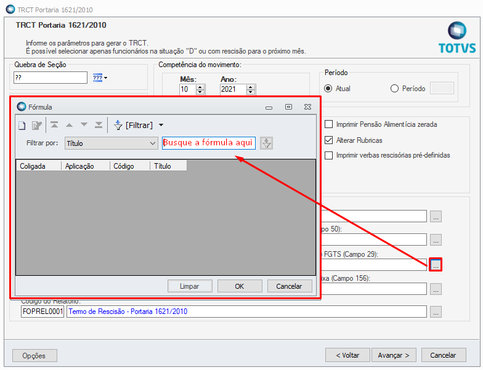Enable Imprimir verbas rescisórias pré-definidas

(x=329, y=155)
